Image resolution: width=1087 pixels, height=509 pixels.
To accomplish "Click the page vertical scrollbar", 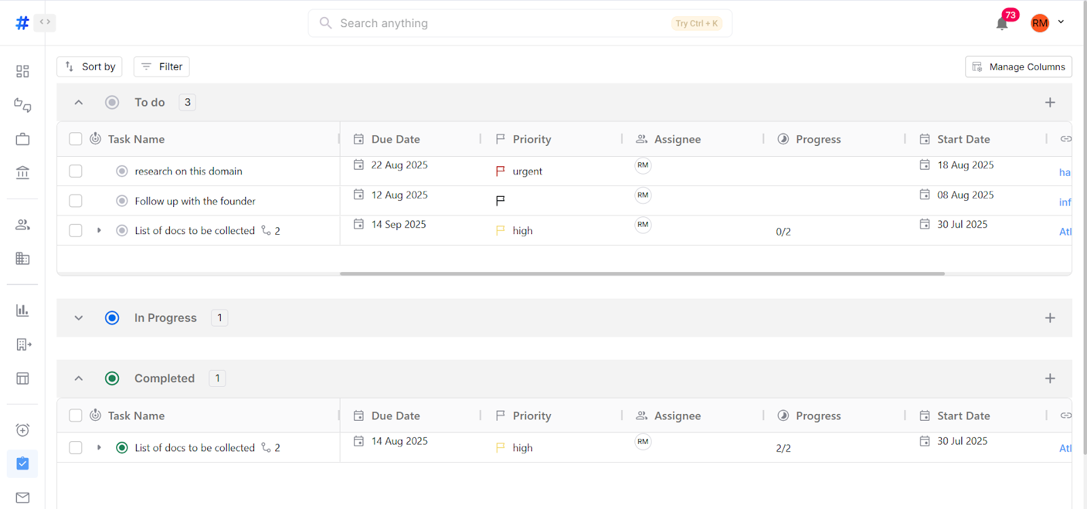I will (x=1084, y=227).
